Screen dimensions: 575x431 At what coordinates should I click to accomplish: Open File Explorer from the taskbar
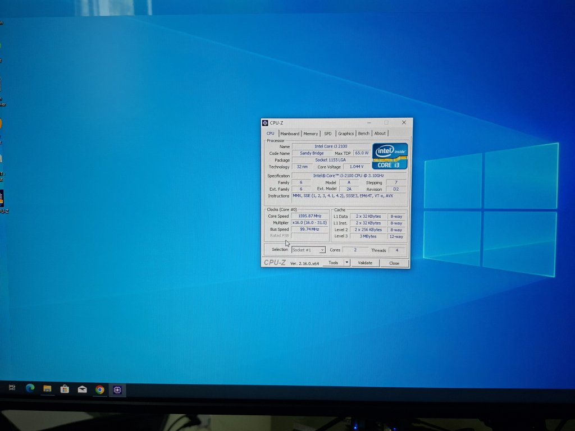[x=47, y=389]
